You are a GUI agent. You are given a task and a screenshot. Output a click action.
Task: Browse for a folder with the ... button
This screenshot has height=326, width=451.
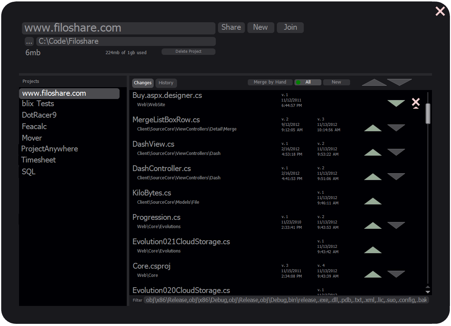click(29, 41)
